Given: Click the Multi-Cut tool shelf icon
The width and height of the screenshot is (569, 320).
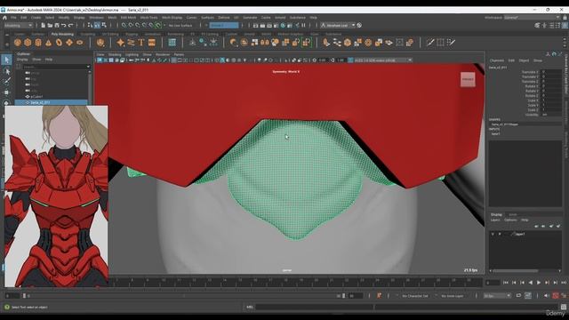Looking at the screenshot, I should pos(430,43).
